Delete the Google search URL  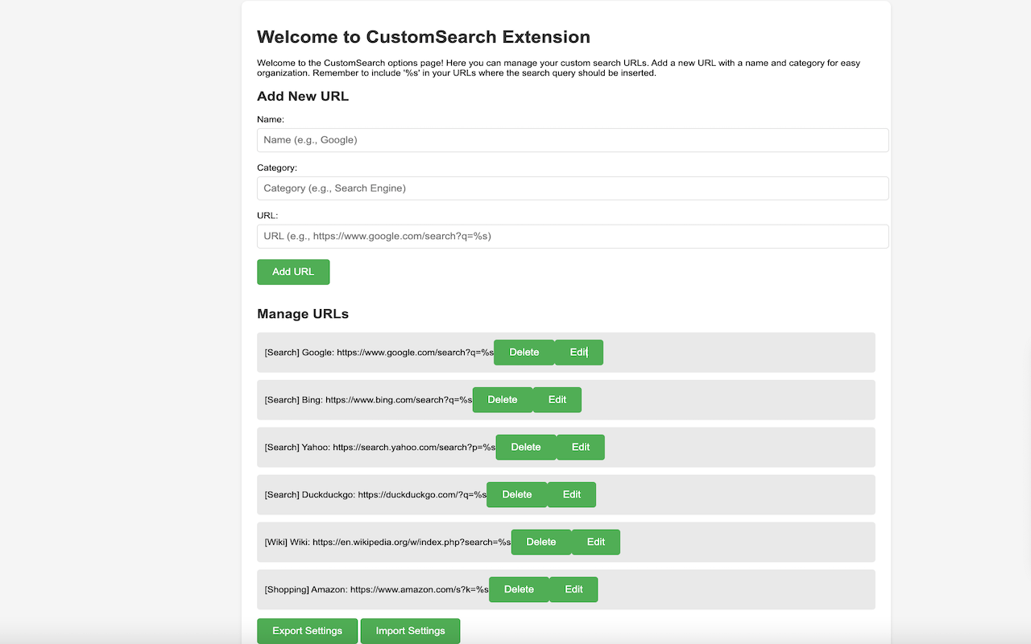pyautogui.click(x=524, y=352)
